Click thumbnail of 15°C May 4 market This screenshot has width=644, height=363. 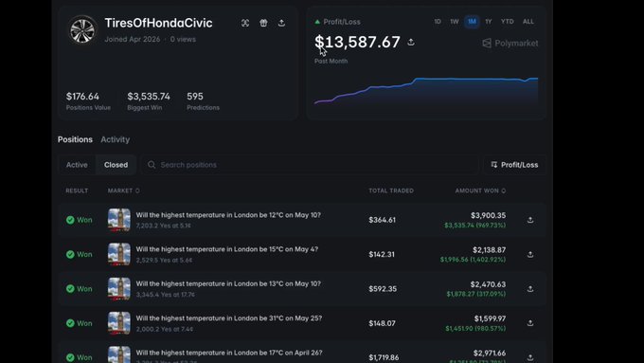(x=119, y=254)
